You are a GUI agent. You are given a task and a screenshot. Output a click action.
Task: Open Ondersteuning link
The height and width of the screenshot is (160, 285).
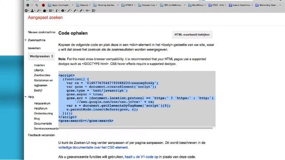tap(43, 113)
